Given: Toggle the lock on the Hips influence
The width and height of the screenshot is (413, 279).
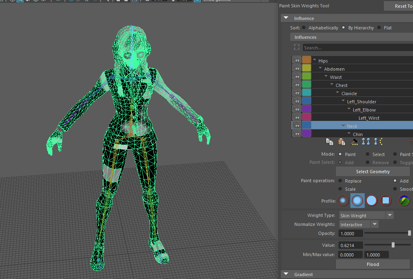Looking at the screenshot, I should (x=296, y=60).
